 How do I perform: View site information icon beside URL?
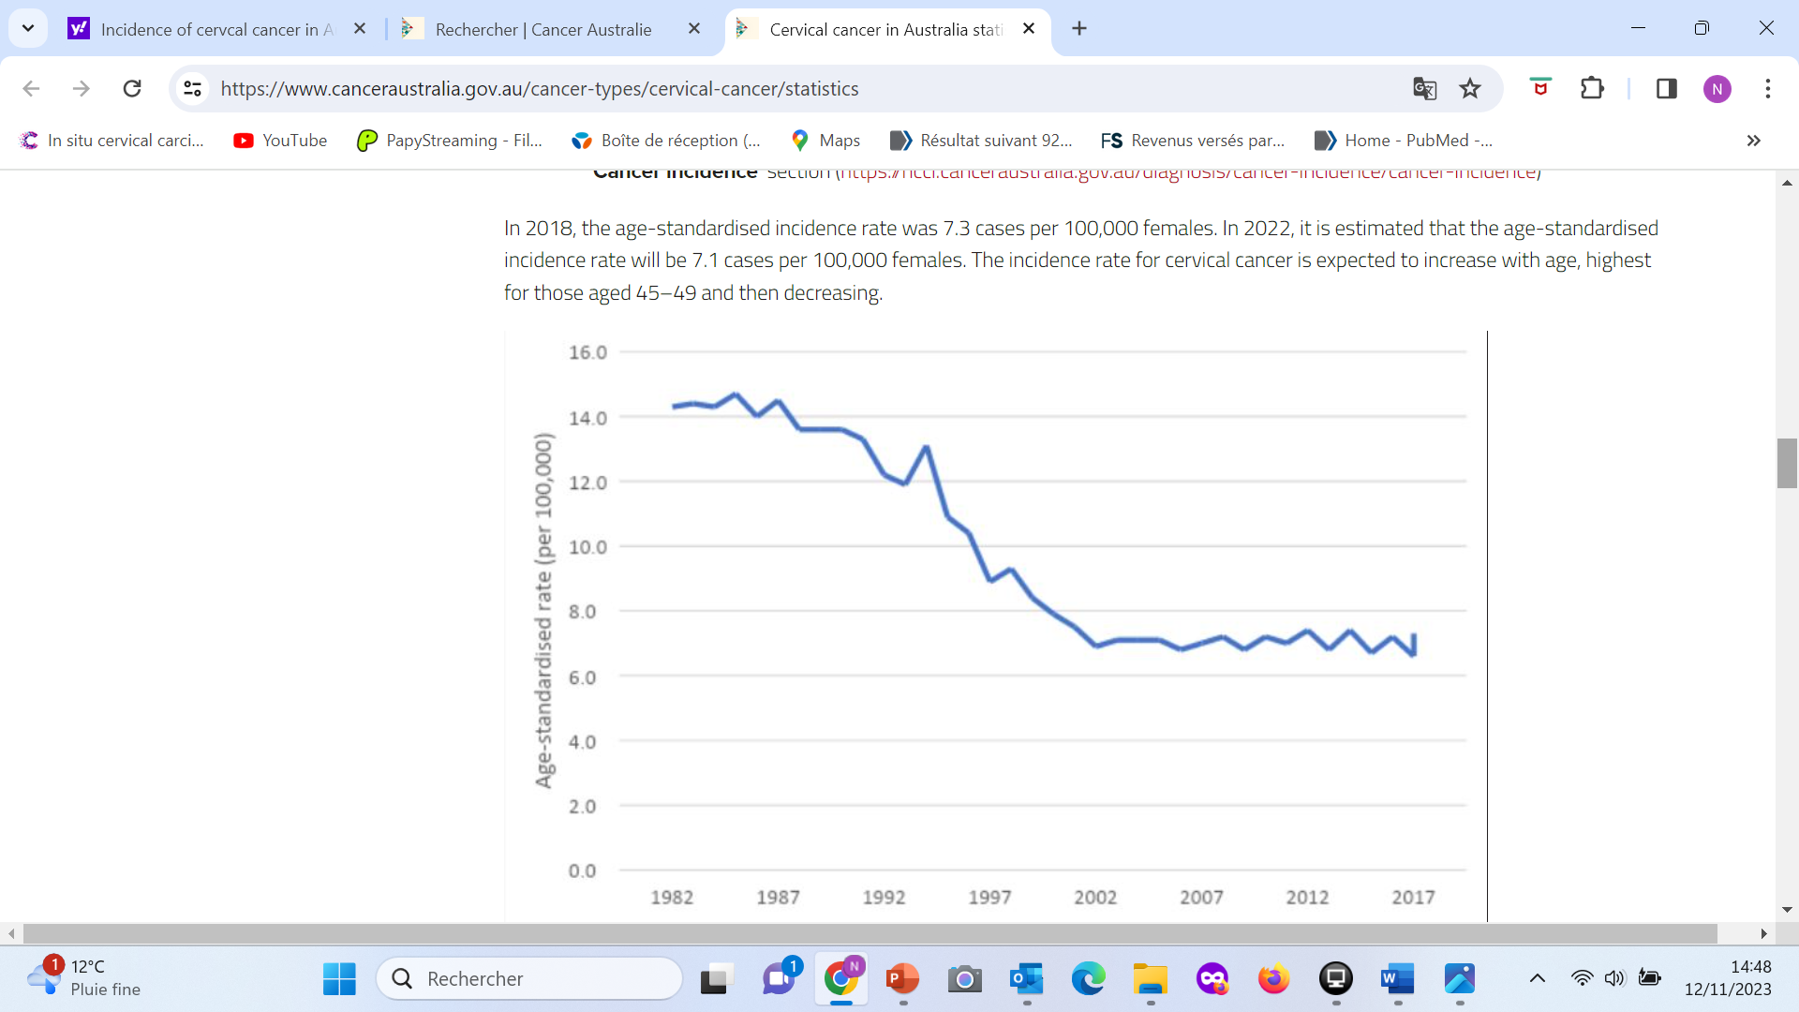coord(192,89)
